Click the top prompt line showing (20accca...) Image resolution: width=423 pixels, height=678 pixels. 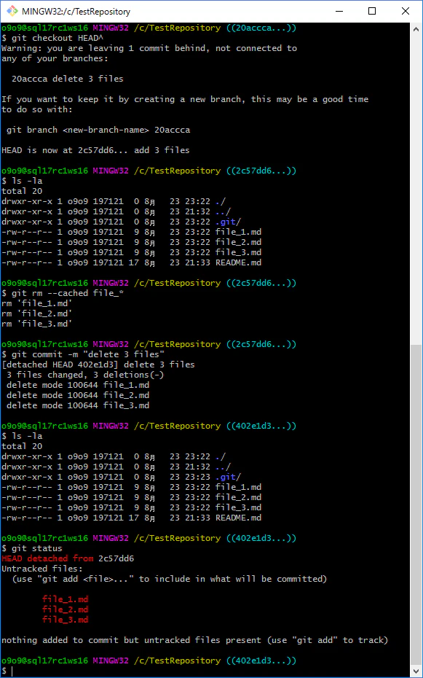[x=149, y=28]
